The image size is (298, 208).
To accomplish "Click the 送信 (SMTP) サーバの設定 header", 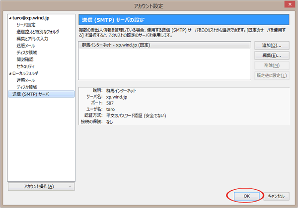I will pyautogui.click(x=184, y=20).
